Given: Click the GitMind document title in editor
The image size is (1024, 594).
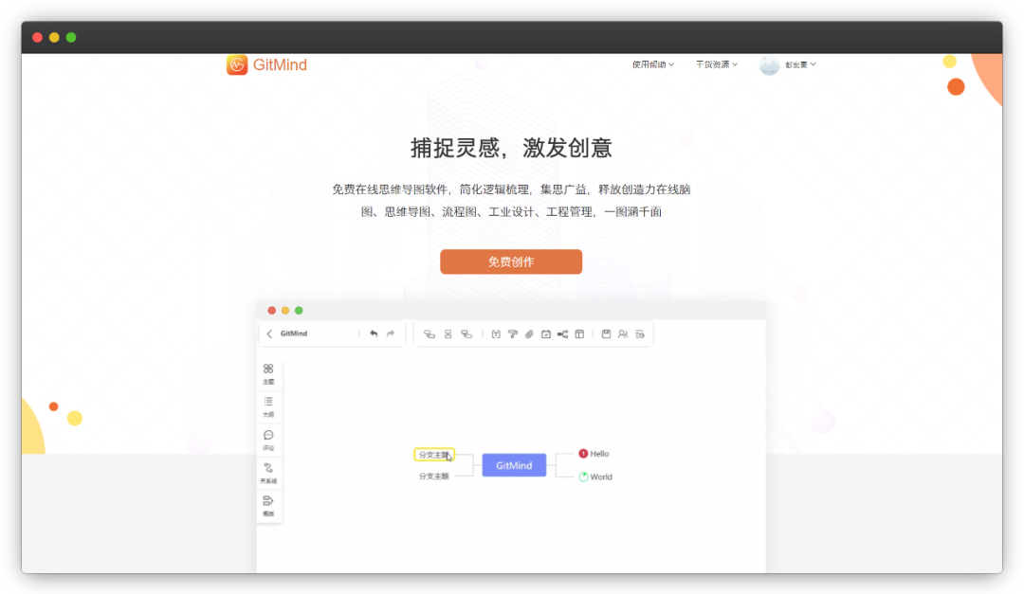Looking at the screenshot, I should pos(294,333).
